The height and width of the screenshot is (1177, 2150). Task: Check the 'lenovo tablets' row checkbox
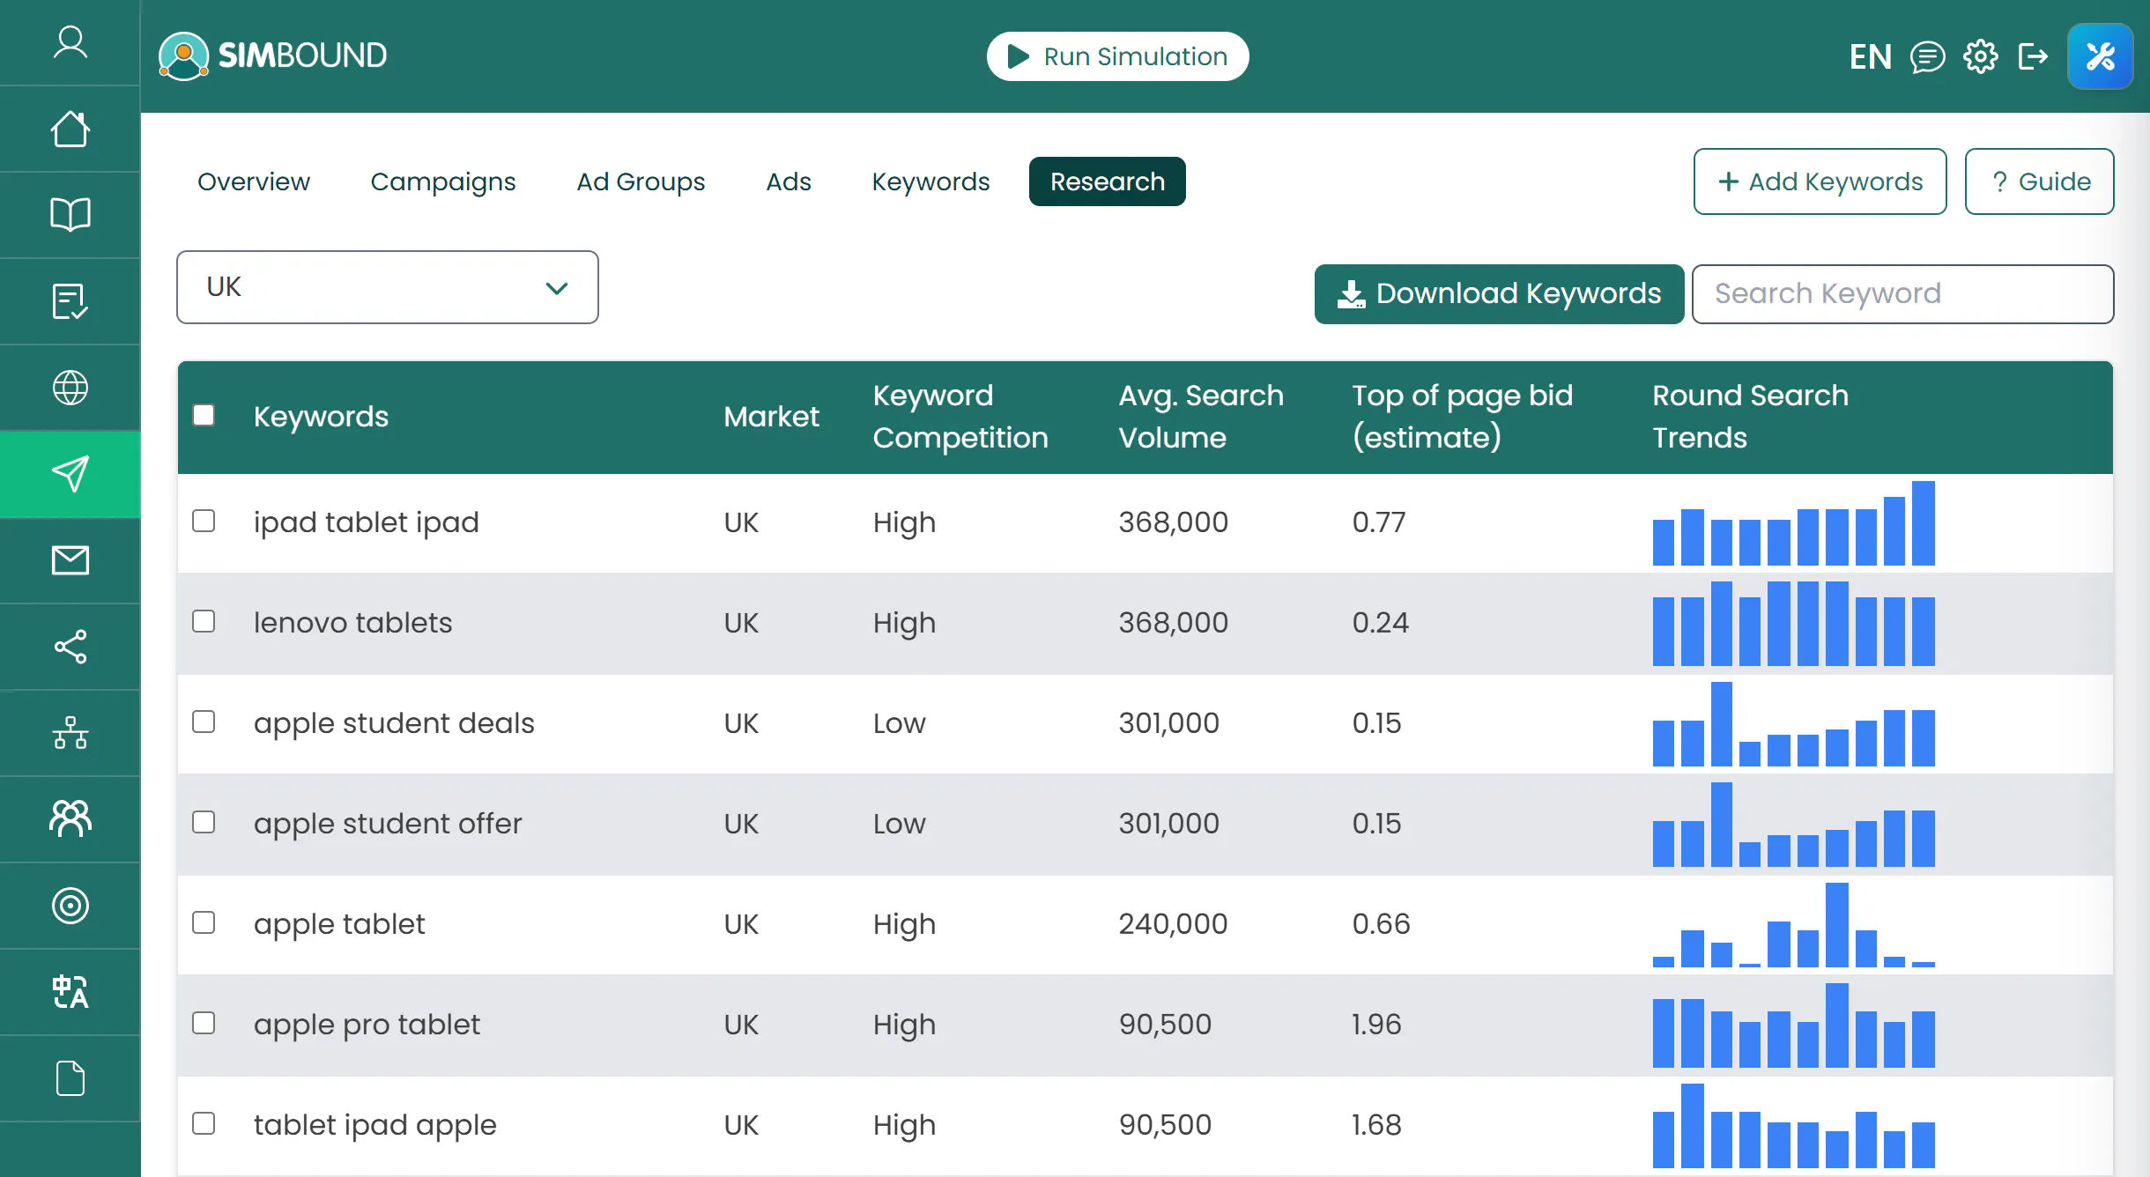tap(204, 621)
